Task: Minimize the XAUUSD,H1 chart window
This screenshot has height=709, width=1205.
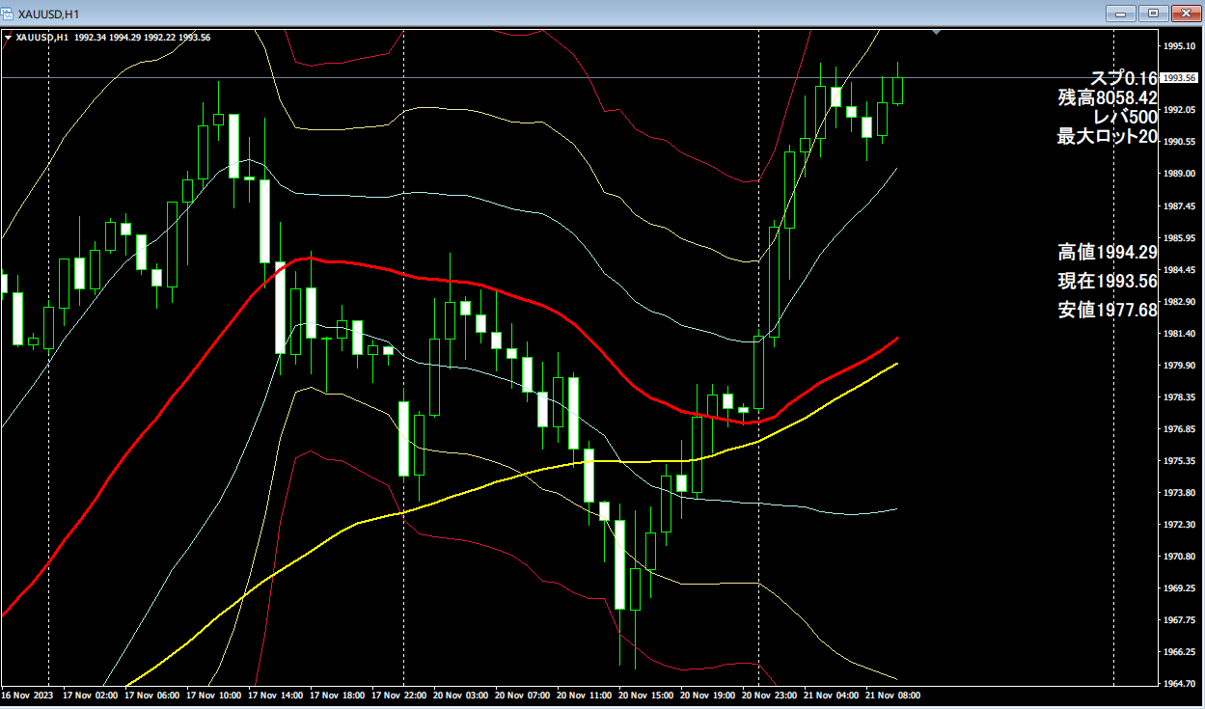Action: (1120, 13)
